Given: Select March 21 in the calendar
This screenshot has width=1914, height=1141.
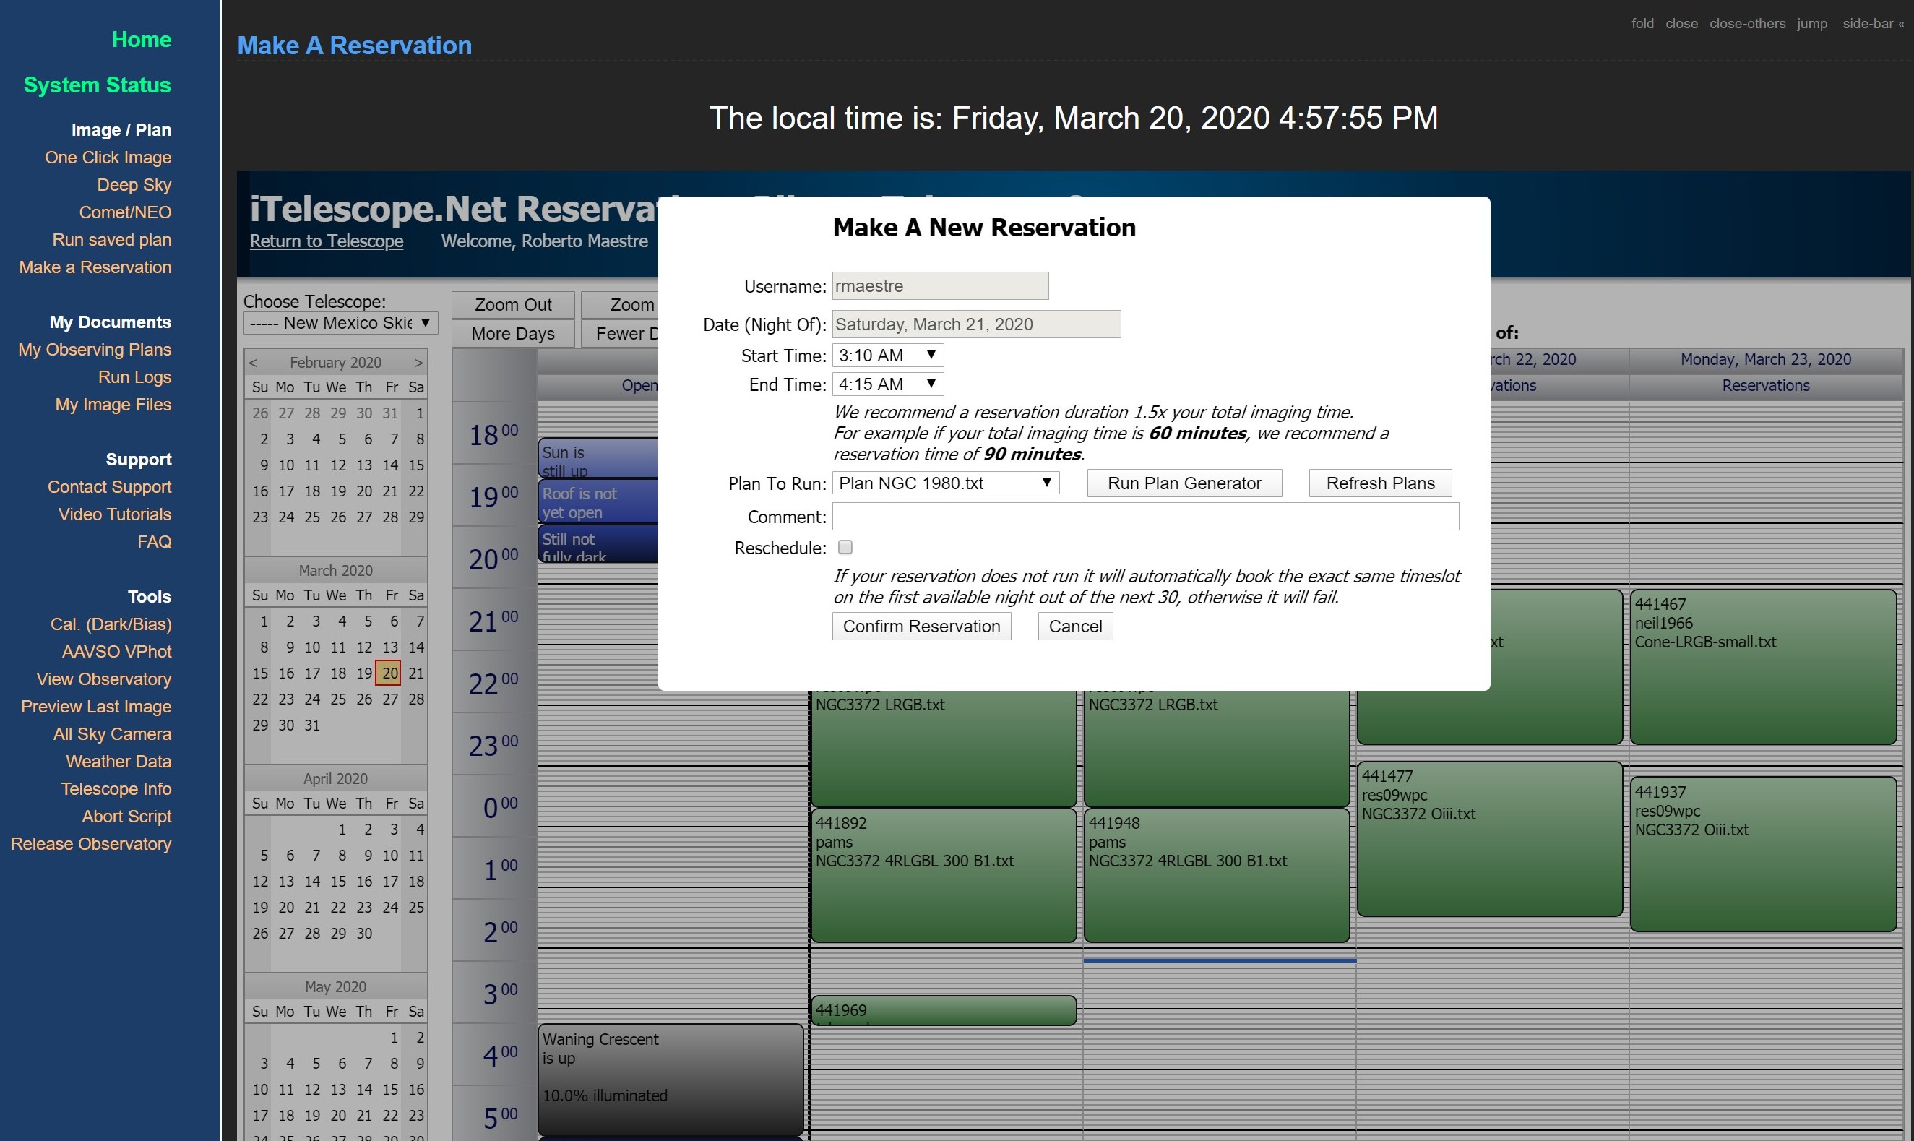Looking at the screenshot, I should coord(416,673).
